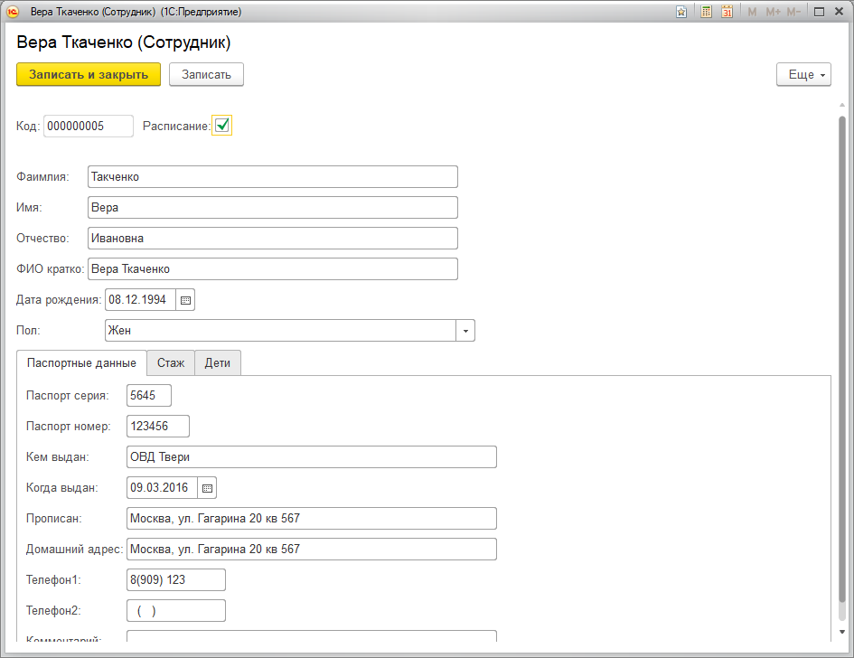This screenshot has width=854, height=658.
Task: Switch to the Дети tab
Action: [x=217, y=362]
